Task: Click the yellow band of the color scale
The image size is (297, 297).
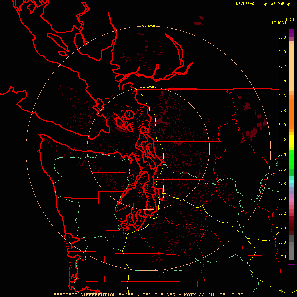Action: click(291, 141)
